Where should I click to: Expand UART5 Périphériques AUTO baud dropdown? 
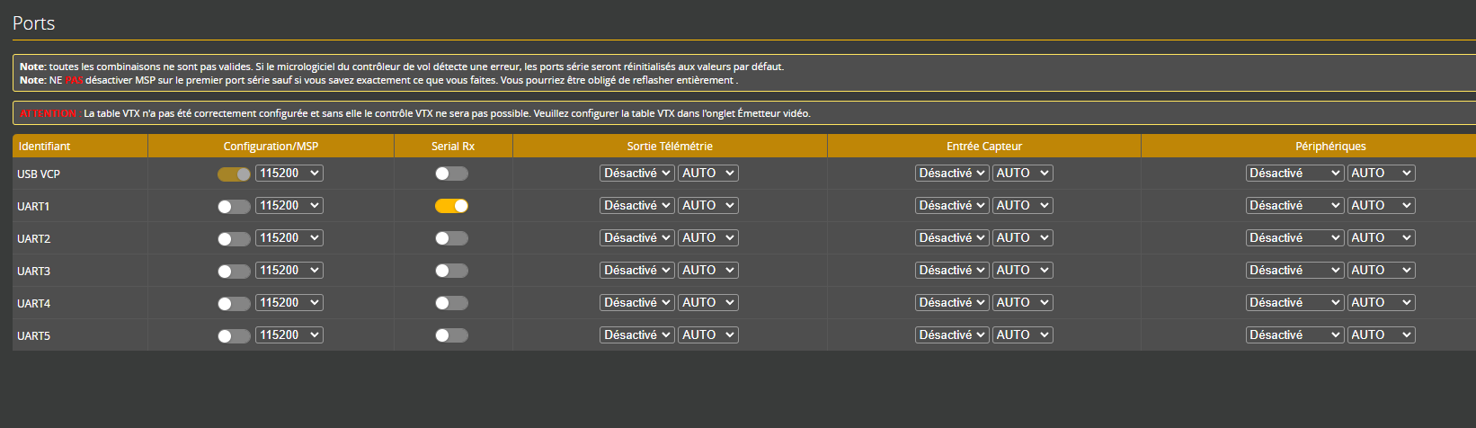tap(1381, 335)
